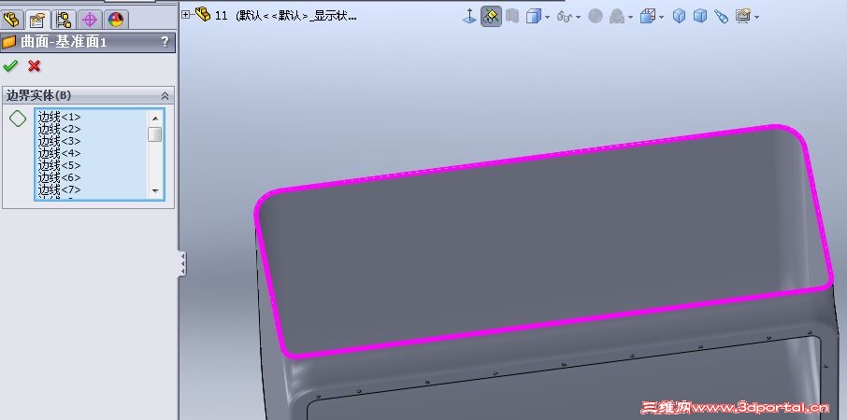This screenshot has width=847, height=420.
Task: Click the grayed apply scene icon
Action: pos(617,17)
